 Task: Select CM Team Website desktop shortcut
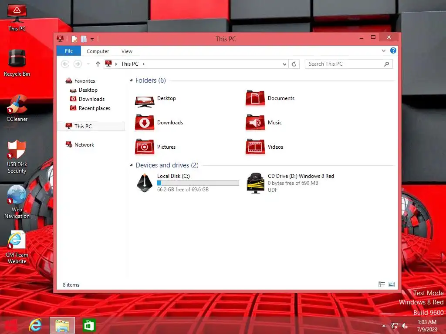17,247
